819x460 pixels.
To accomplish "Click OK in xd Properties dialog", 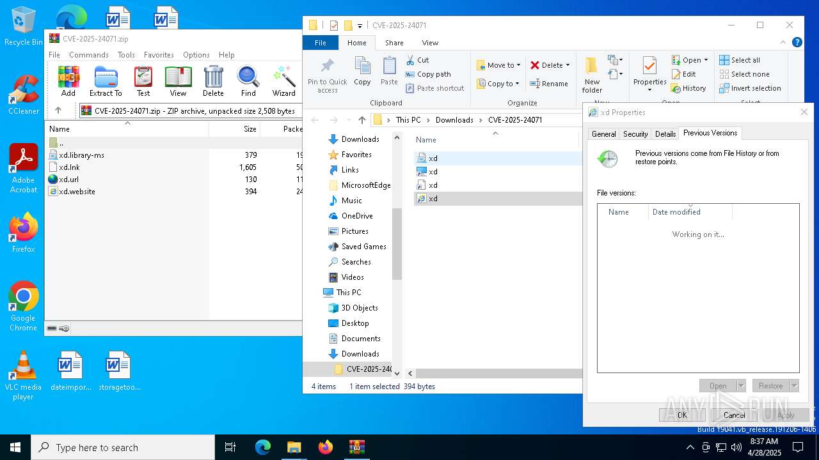I will pos(682,415).
